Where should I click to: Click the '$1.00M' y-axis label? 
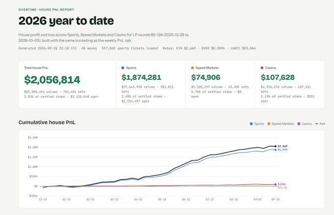click(32, 167)
